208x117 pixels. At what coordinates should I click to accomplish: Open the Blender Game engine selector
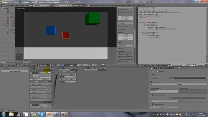coord(79,6)
